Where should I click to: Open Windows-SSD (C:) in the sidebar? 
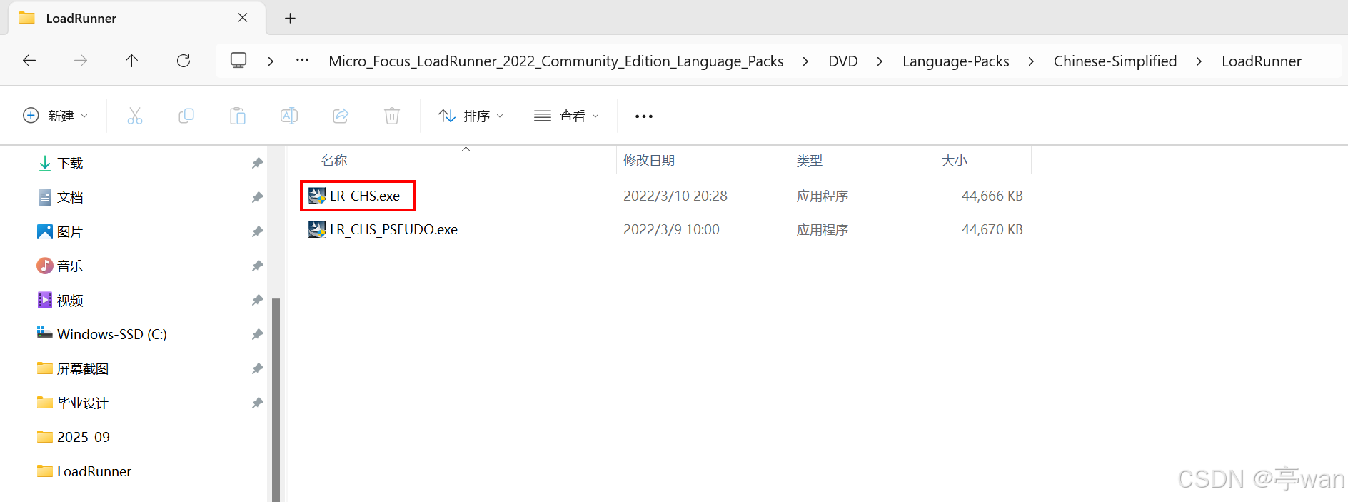click(112, 334)
